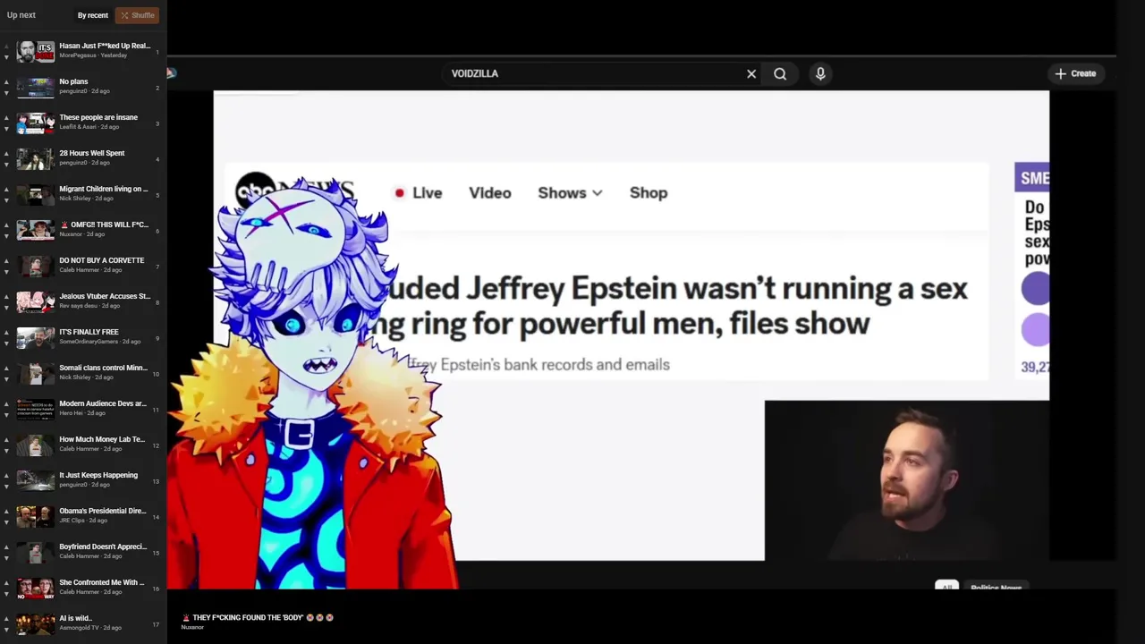Click 'SomeOrdinaryGamers · 2d ago' channel text
This screenshot has width=1145, height=644.
click(x=100, y=342)
